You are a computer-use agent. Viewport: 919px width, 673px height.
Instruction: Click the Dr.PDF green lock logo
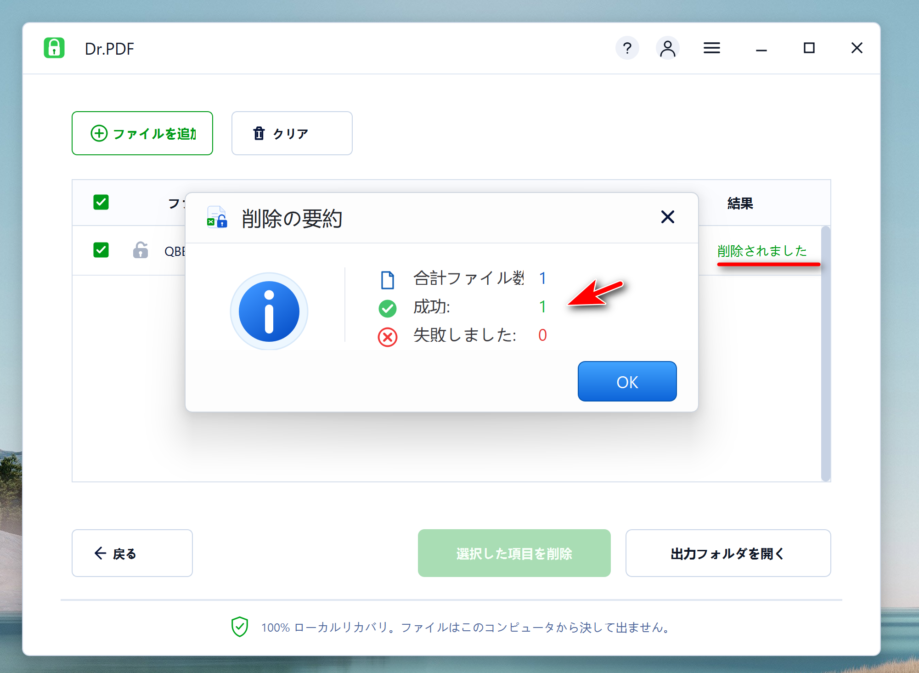54,48
